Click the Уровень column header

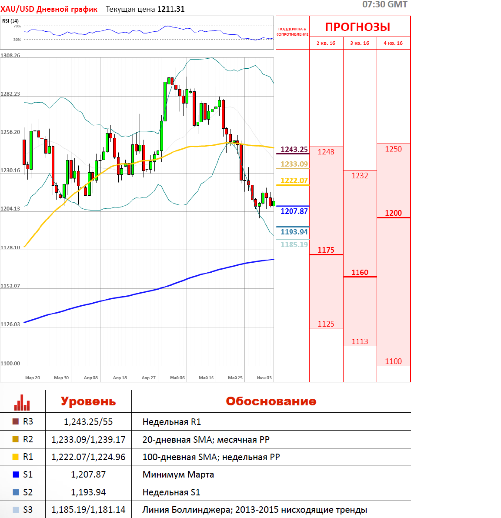(88, 401)
